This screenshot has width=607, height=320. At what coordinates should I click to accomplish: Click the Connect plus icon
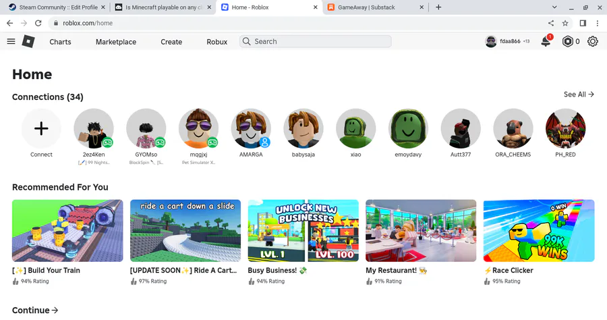click(41, 129)
